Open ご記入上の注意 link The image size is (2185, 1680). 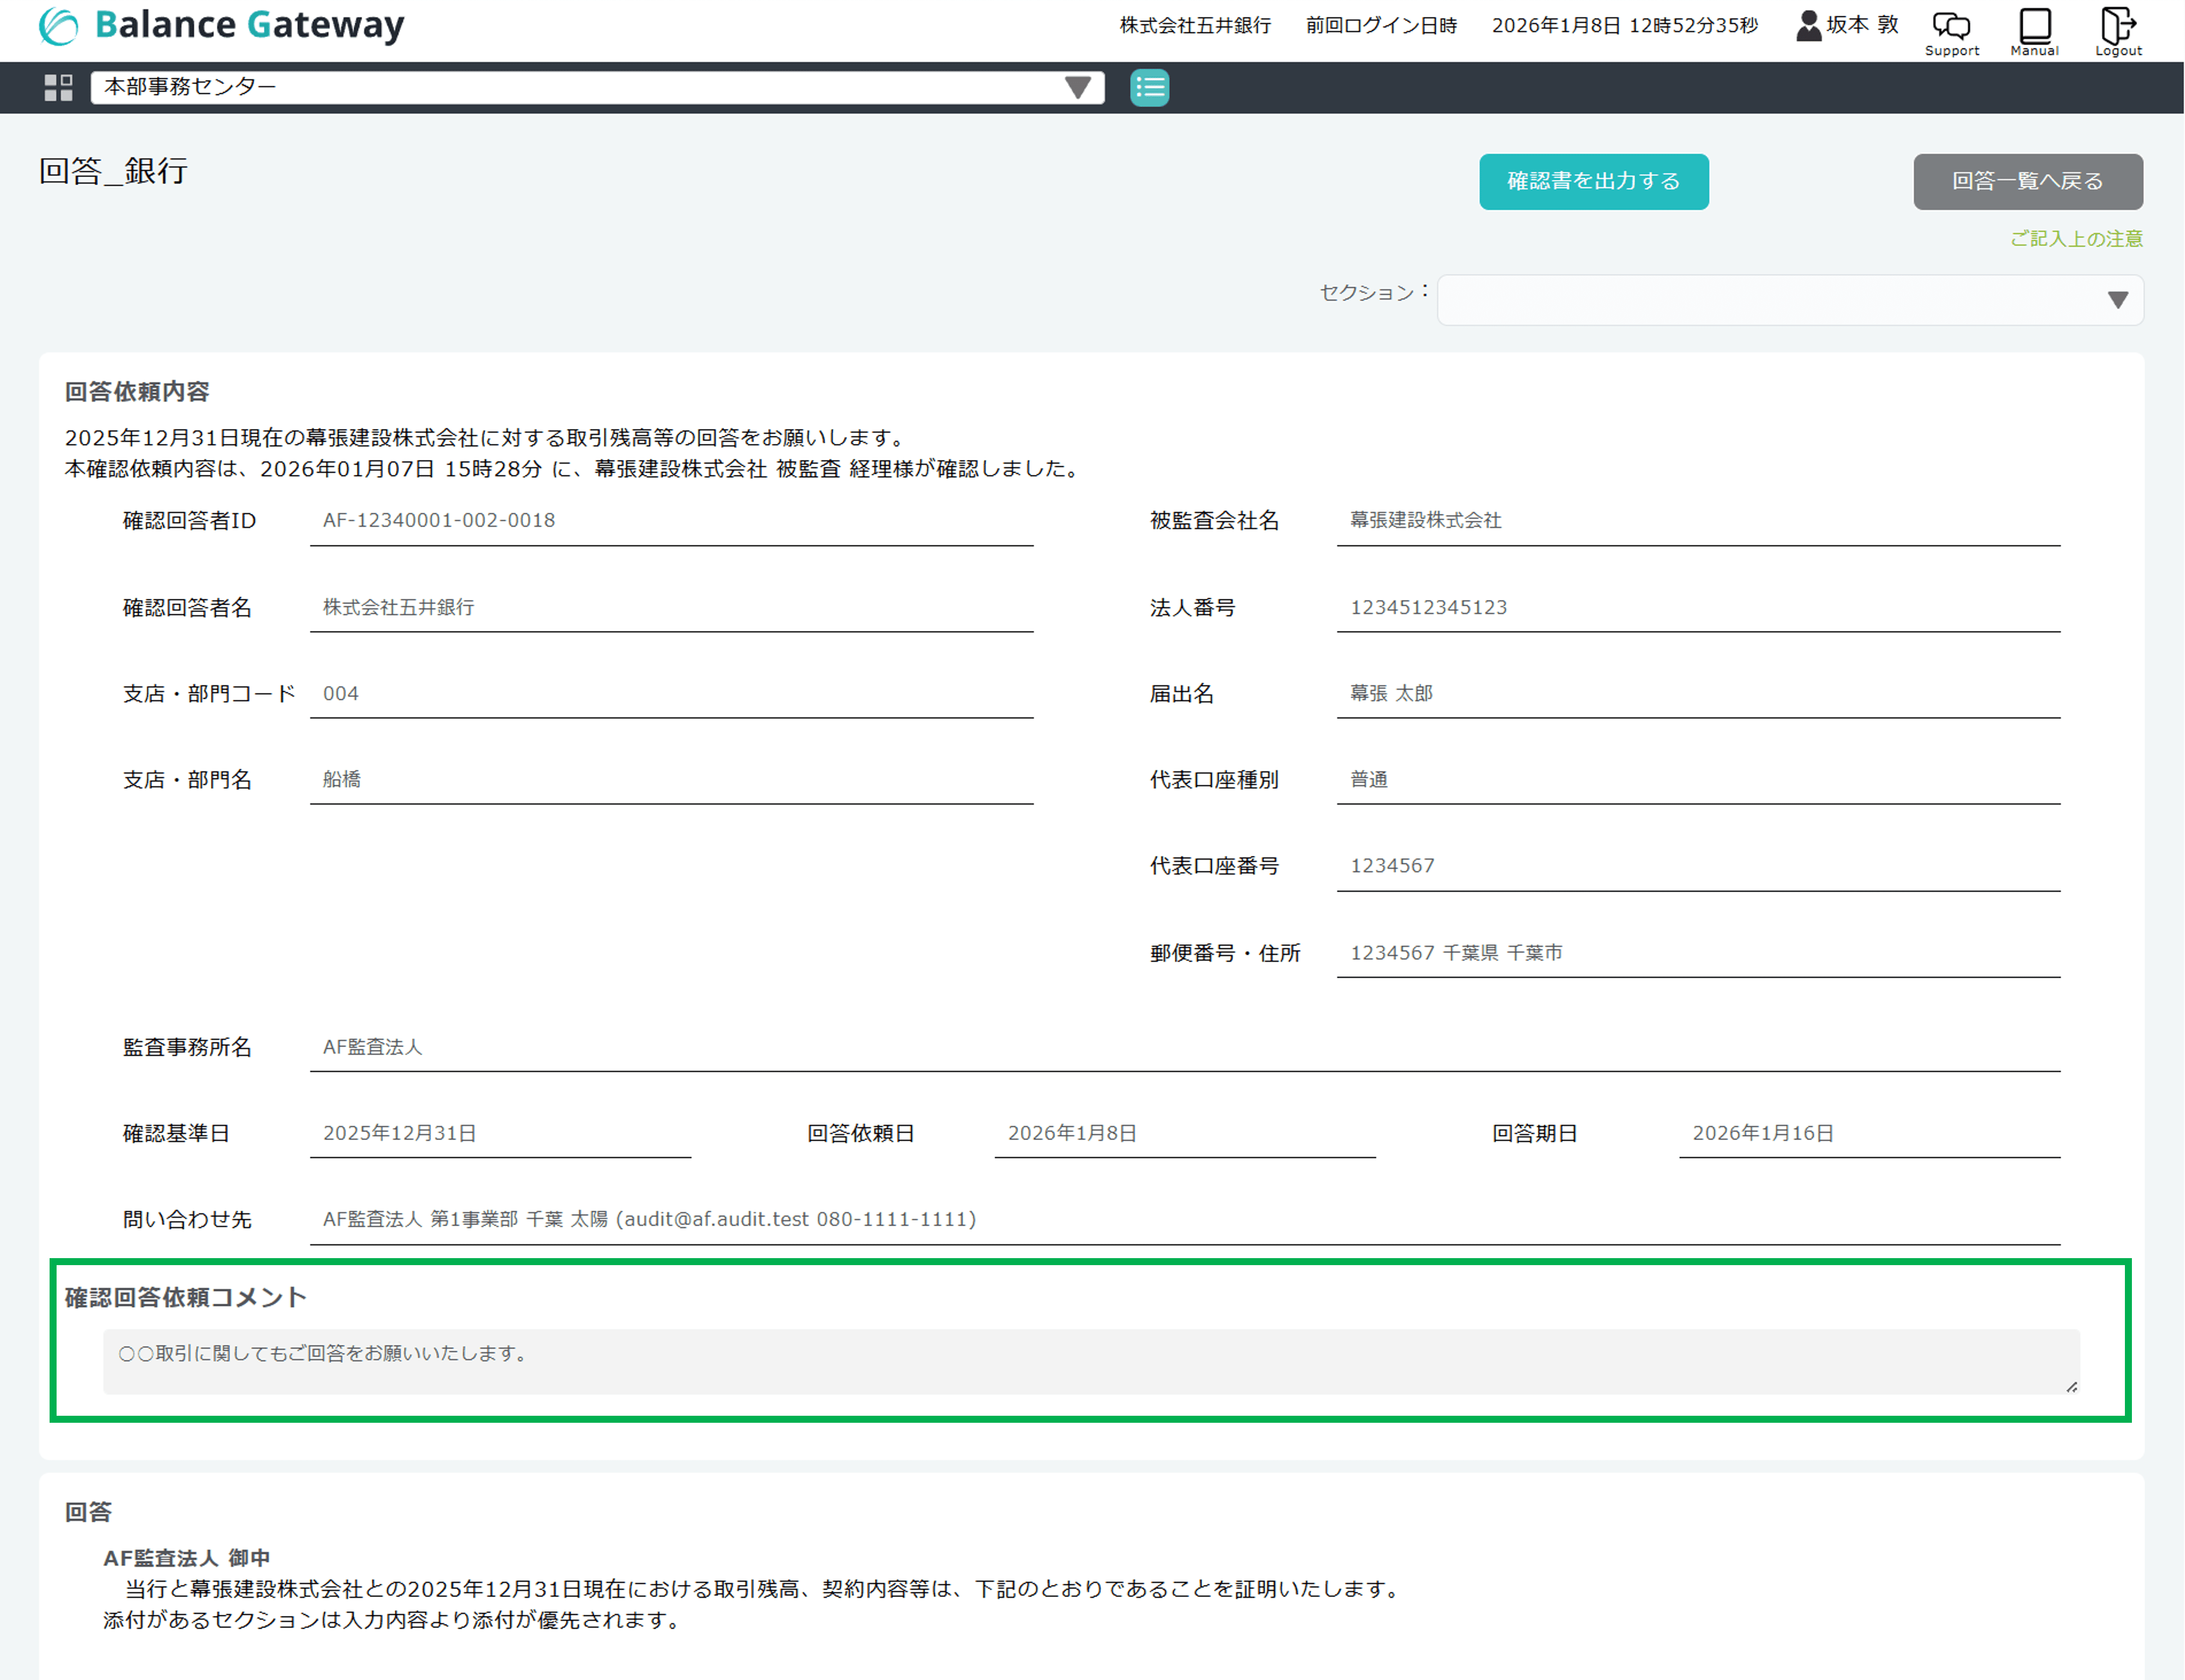tap(2076, 239)
